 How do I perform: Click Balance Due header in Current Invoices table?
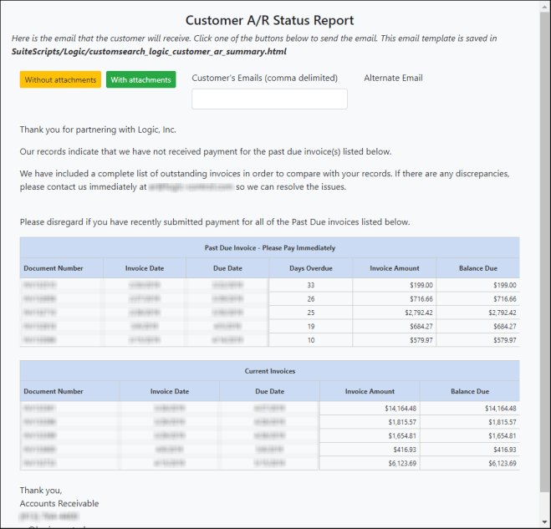[x=469, y=391]
